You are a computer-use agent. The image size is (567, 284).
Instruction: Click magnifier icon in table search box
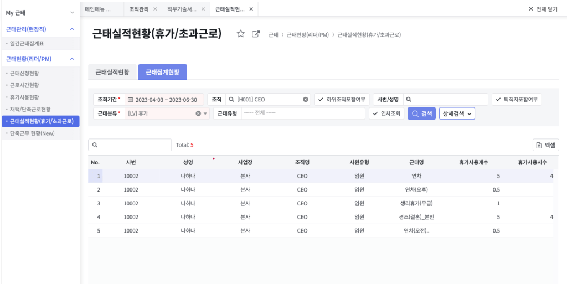click(x=94, y=145)
